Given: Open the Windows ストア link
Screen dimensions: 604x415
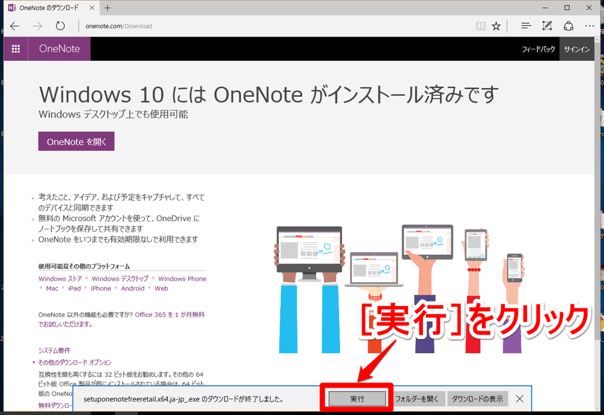Looking at the screenshot, I should [60, 279].
